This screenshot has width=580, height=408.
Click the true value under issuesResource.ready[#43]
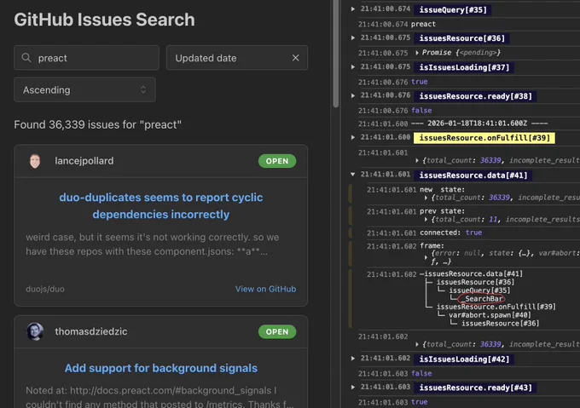pos(420,402)
